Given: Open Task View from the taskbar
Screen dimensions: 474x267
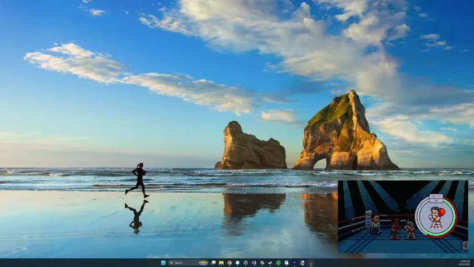Looking at the screenshot, I should 213,263.
